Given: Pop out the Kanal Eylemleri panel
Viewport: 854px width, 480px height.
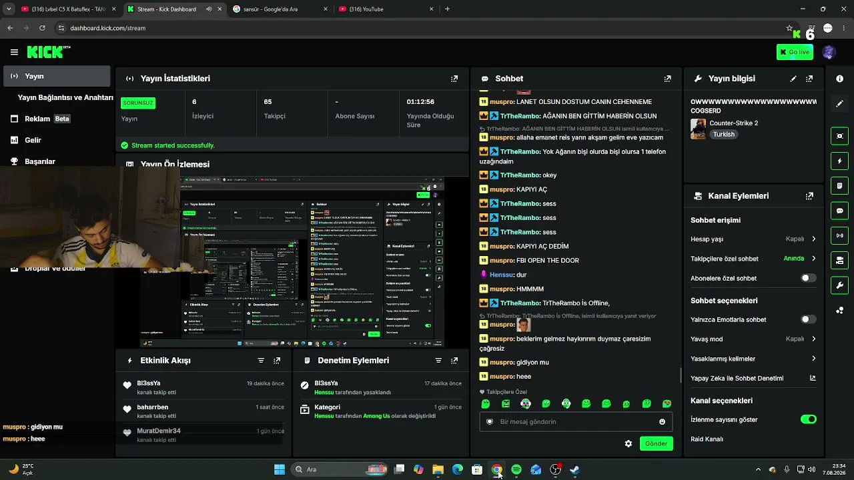Looking at the screenshot, I should pos(809,196).
